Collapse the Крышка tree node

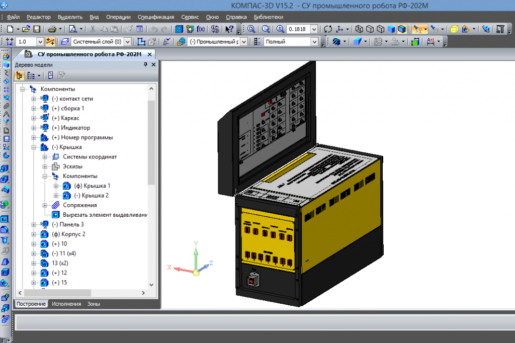pos(34,147)
